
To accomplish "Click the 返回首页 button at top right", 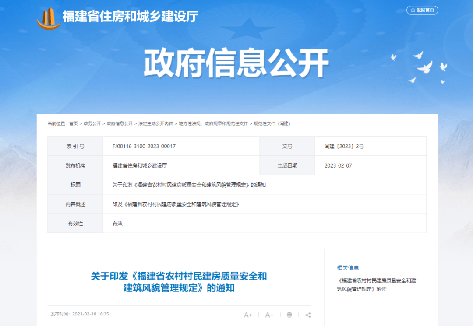I will coord(422,10).
